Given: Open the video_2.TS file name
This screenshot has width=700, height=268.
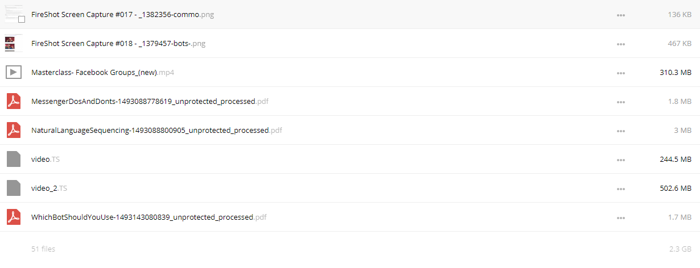Looking at the screenshot, I should [x=49, y=188].
